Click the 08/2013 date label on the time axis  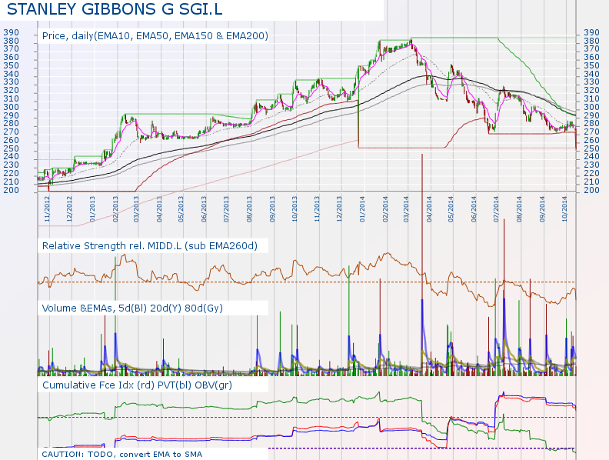point(249,209)
